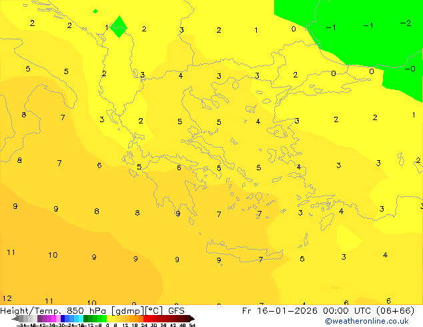Click the -54 label on the color scale
Viewport: 423px width, 327px height.
21,325
